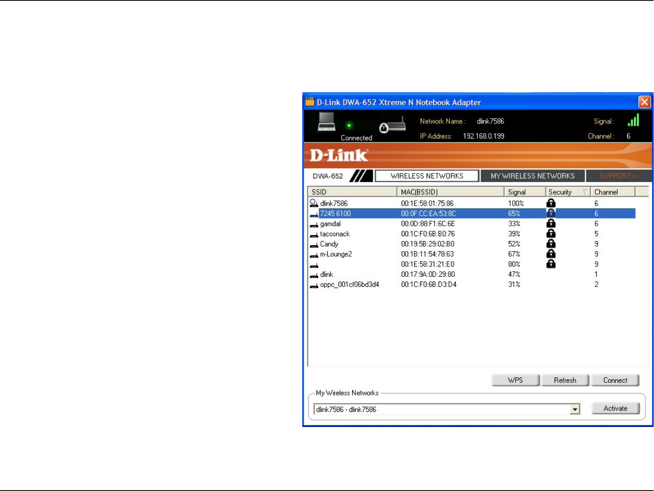Image resolution: width=654 pixels, height=491 pixels.
Task: Select the m-Lounge2 network name
Action: [336, 254]
